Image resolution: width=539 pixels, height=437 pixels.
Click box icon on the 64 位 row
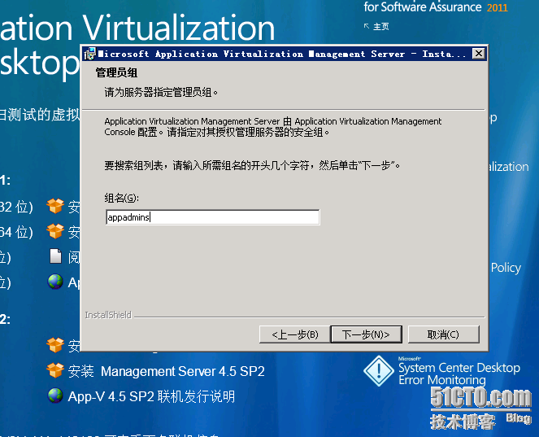pos(55,231)
